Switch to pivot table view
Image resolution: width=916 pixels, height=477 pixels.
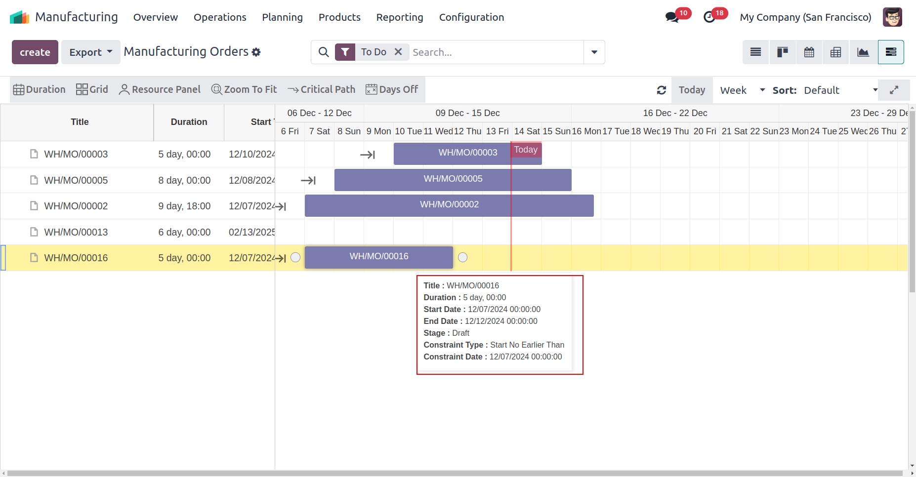(835, 52)
